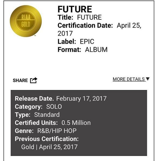Click the Previous Certification heading
This screenshot has width=158, height=161.
coord(47,139)
